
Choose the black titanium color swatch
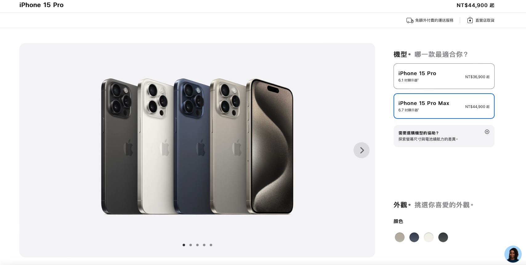(x=443, y=237)
